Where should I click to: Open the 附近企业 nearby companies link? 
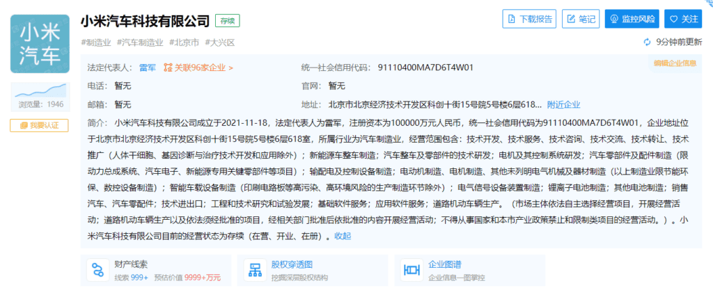point(563,104)
